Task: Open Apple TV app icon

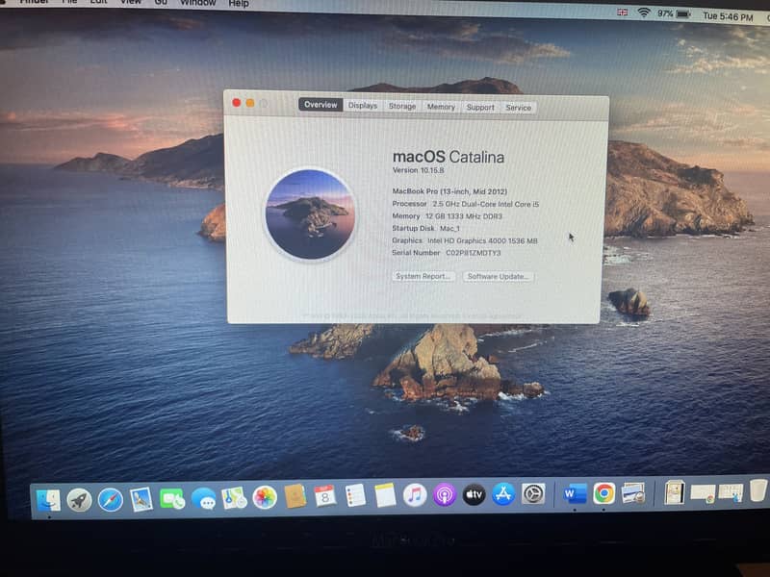Action: (x=474, y=494)
